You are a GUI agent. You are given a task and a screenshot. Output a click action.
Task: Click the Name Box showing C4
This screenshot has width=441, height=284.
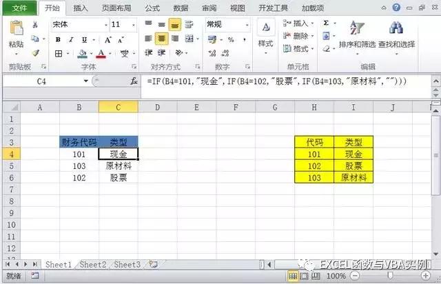pyautogui.click(x=42, y=81)
